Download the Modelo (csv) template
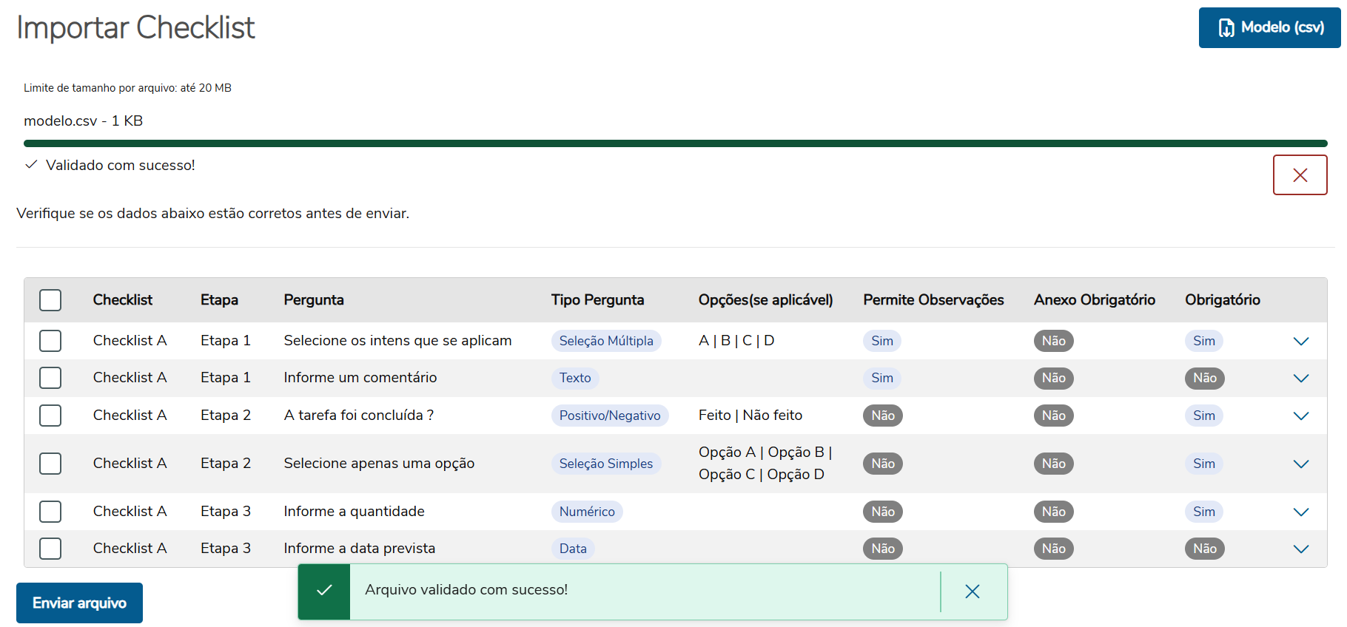The height and width of the screenshot is (627, 1347). (1269, 28)
